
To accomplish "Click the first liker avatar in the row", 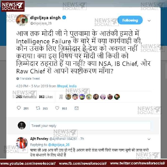I will coord(68,97).
